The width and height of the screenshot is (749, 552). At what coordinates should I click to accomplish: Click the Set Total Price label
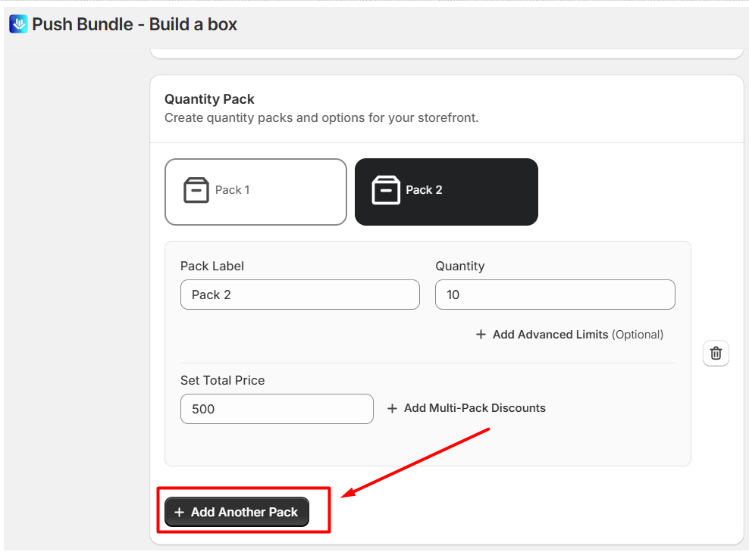tap(223, 380)
